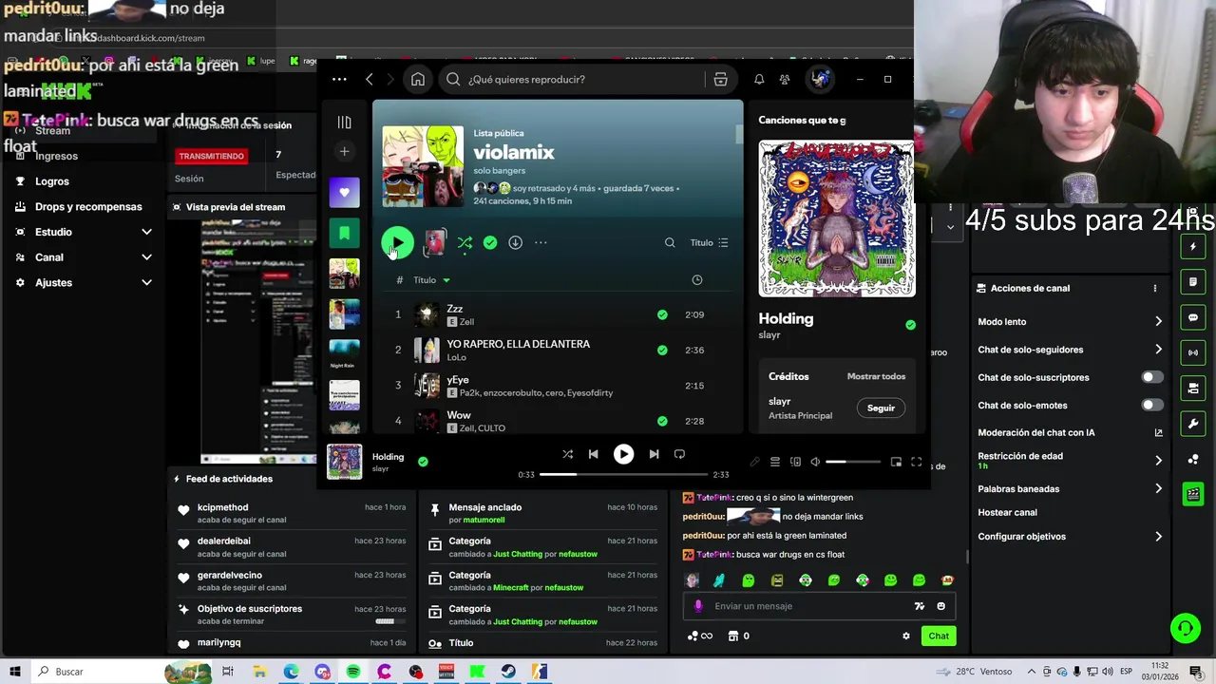Click Mostrar todos in Créditos
This screenshot has width=1216, height=684.
coord(876,377)
